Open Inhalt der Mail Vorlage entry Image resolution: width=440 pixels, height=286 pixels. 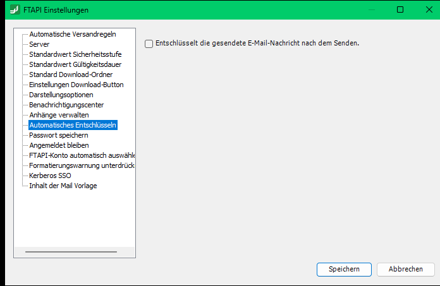click(63, 186)
